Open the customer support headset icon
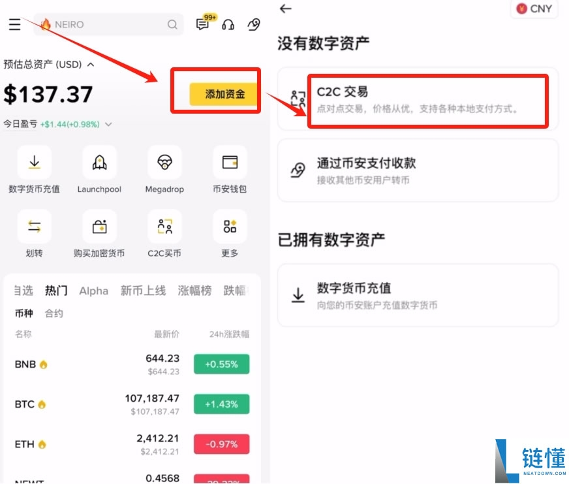 [228, 24]
